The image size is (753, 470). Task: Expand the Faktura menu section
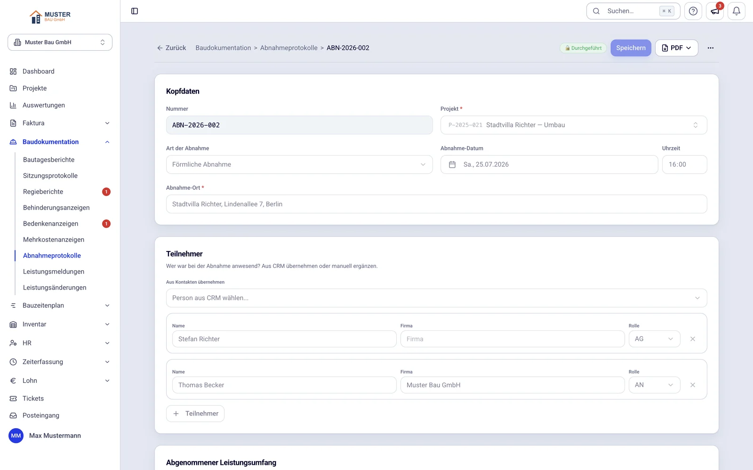pos(60,123)
